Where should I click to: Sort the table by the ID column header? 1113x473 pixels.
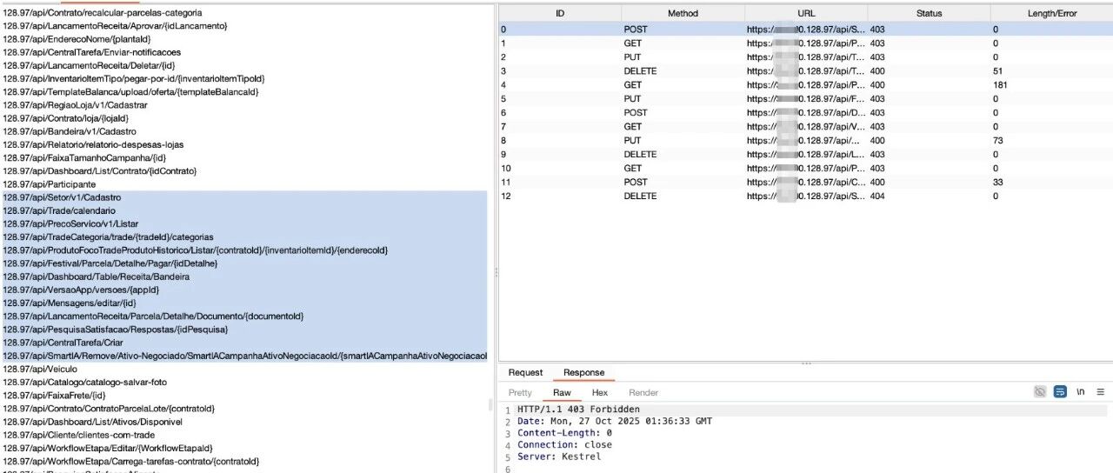[560, 13]
